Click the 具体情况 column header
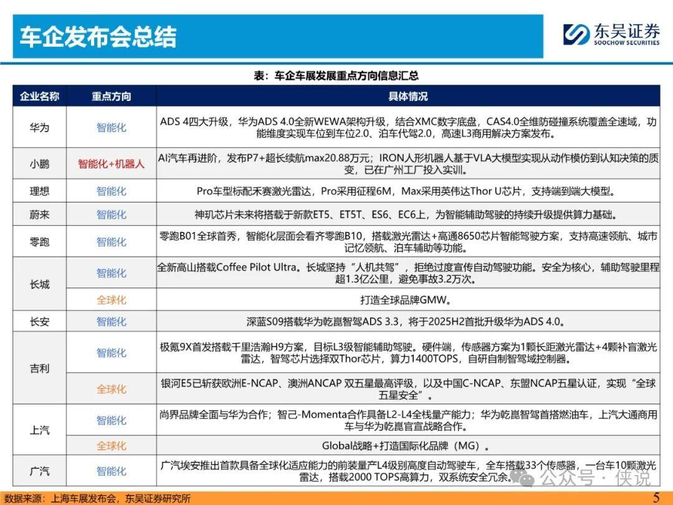 [x=408, y=96]
